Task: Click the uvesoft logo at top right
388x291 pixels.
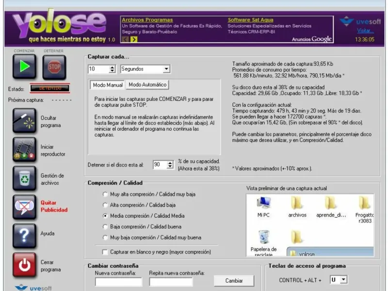Action: [x=360, y=21]
